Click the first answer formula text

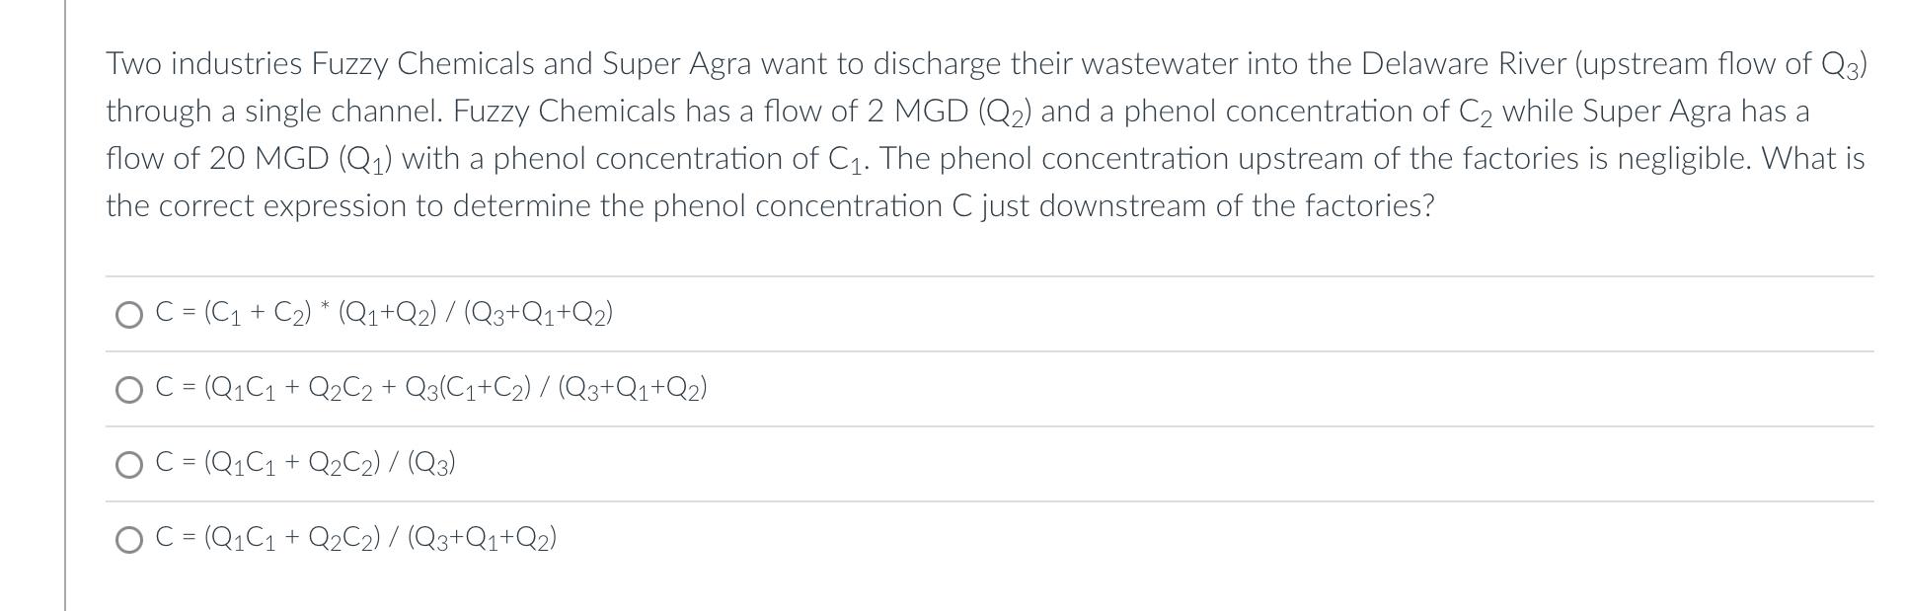384,315
